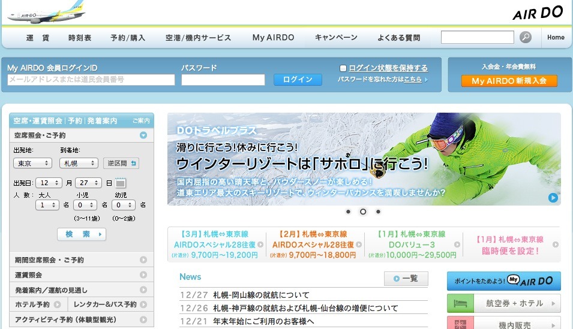Select the first banner slide dot
This screenshot has width=573, height=329.
coord(348,212)
